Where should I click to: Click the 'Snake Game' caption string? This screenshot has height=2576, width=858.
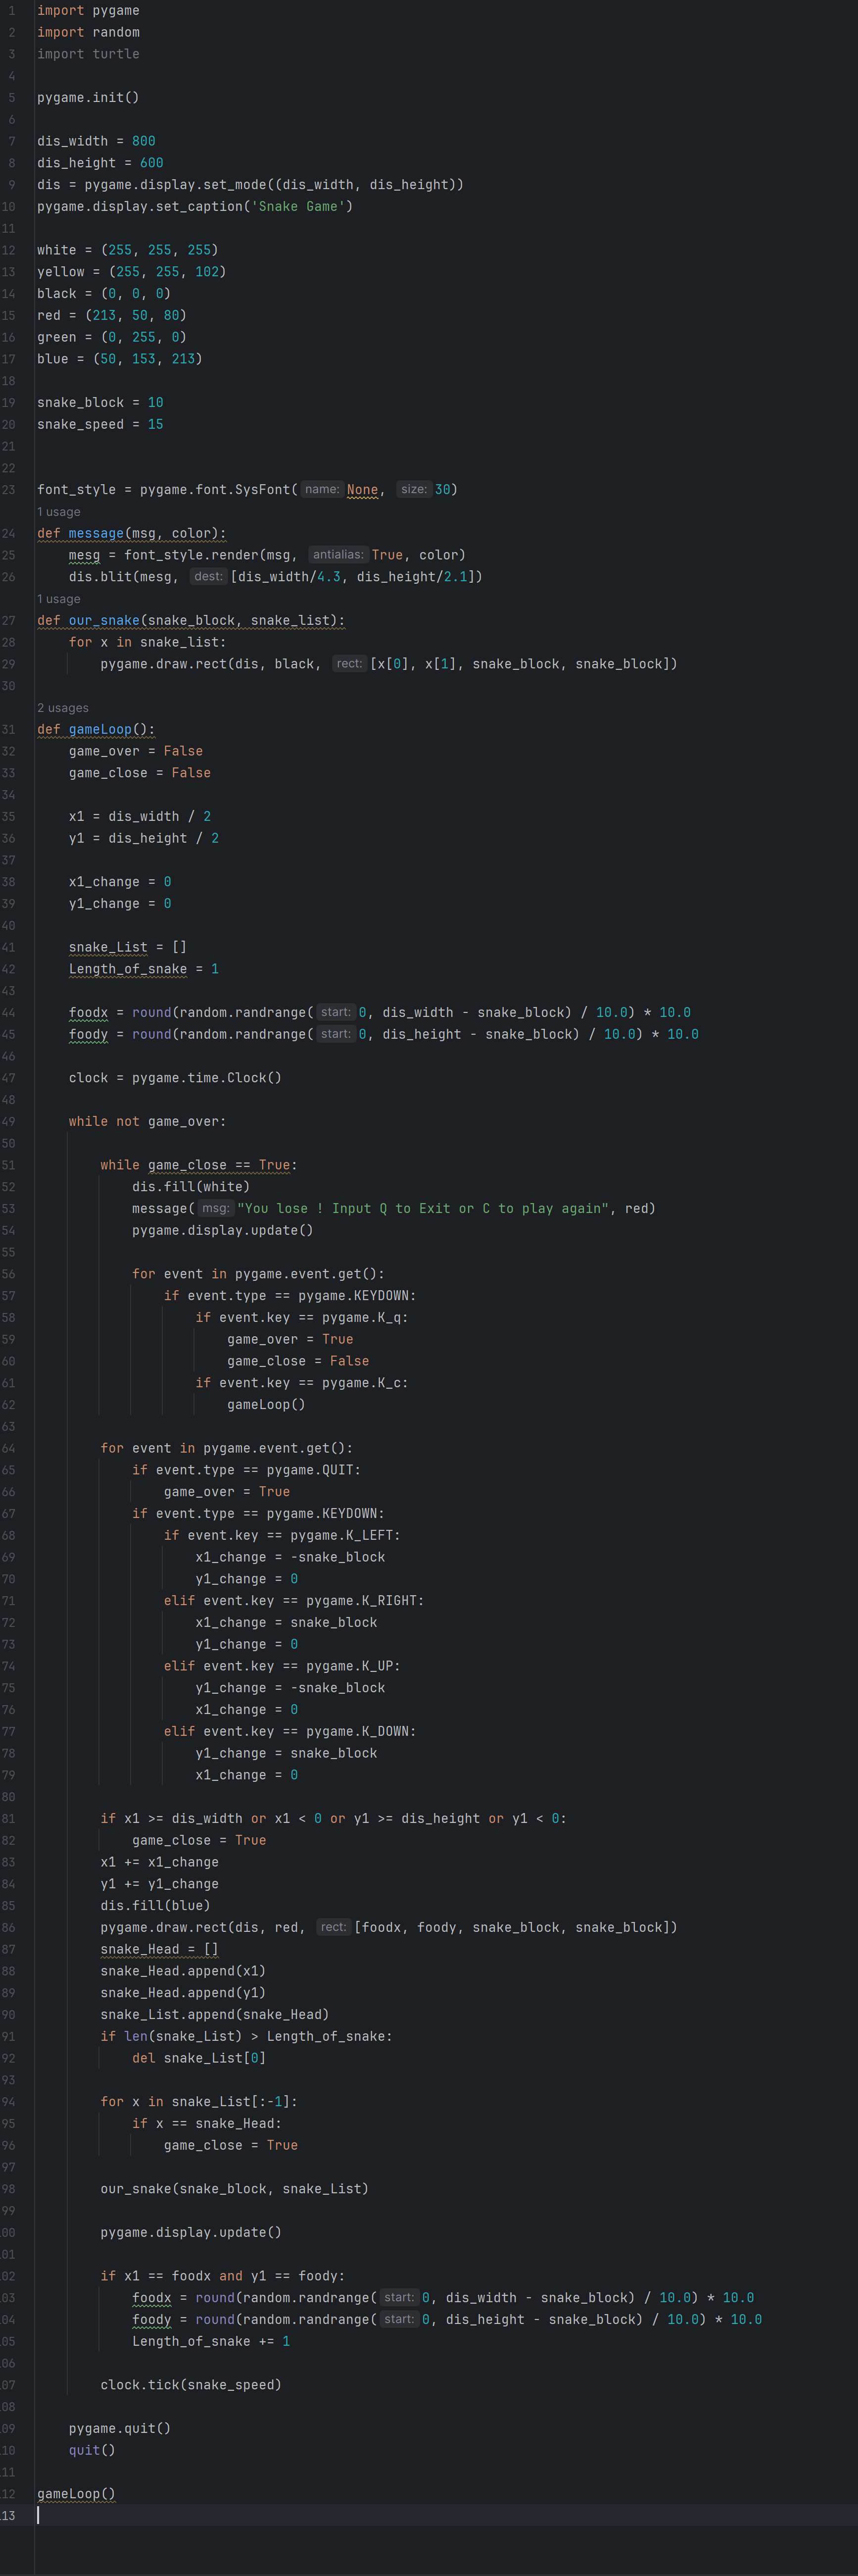click(x=298, y=206)
